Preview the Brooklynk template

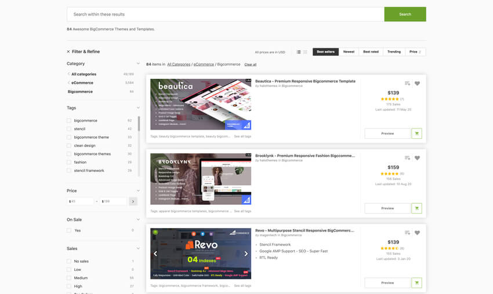[387, 208]
